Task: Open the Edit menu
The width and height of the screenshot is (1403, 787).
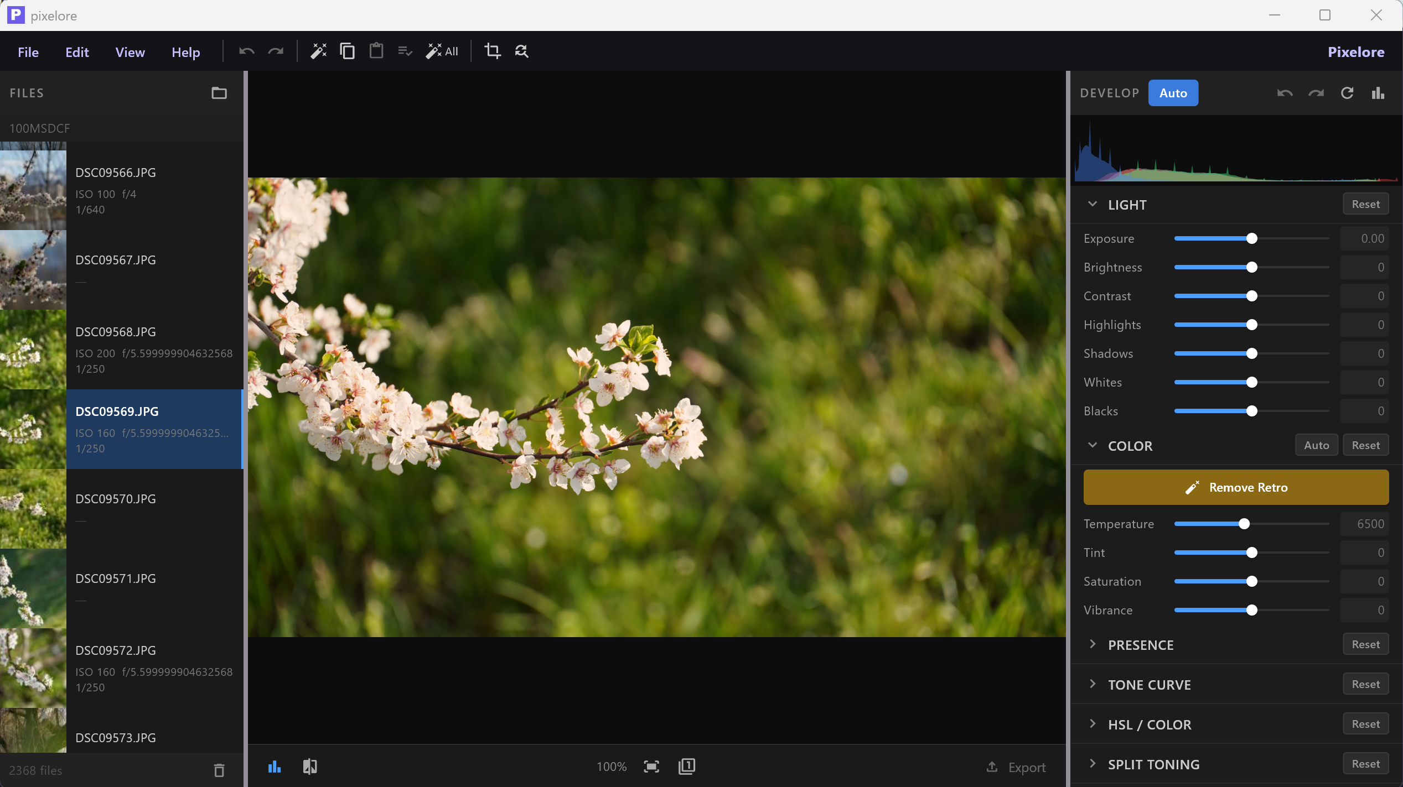Action: [x=76, y=51]
